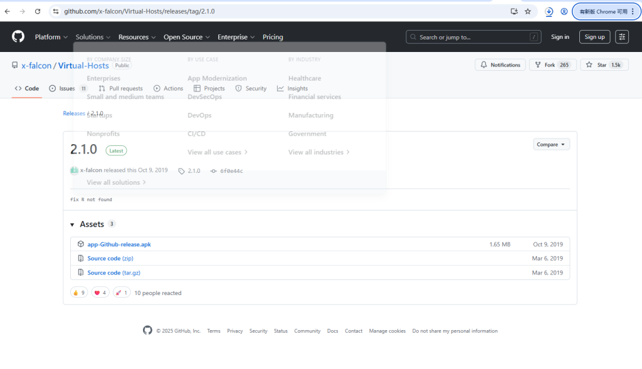Open Chrome downloads icon

tap(549, 11)
